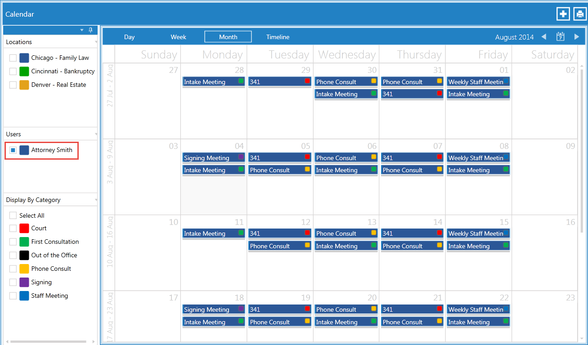Viewport: 588px width, 345px height.
Task: Click the pin icon on the sidebar
Action: [x=90, y=30]
